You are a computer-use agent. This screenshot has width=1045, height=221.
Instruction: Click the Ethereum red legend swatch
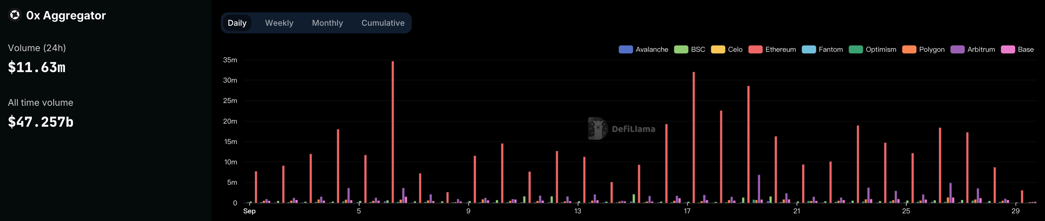[x=755, y=50]
